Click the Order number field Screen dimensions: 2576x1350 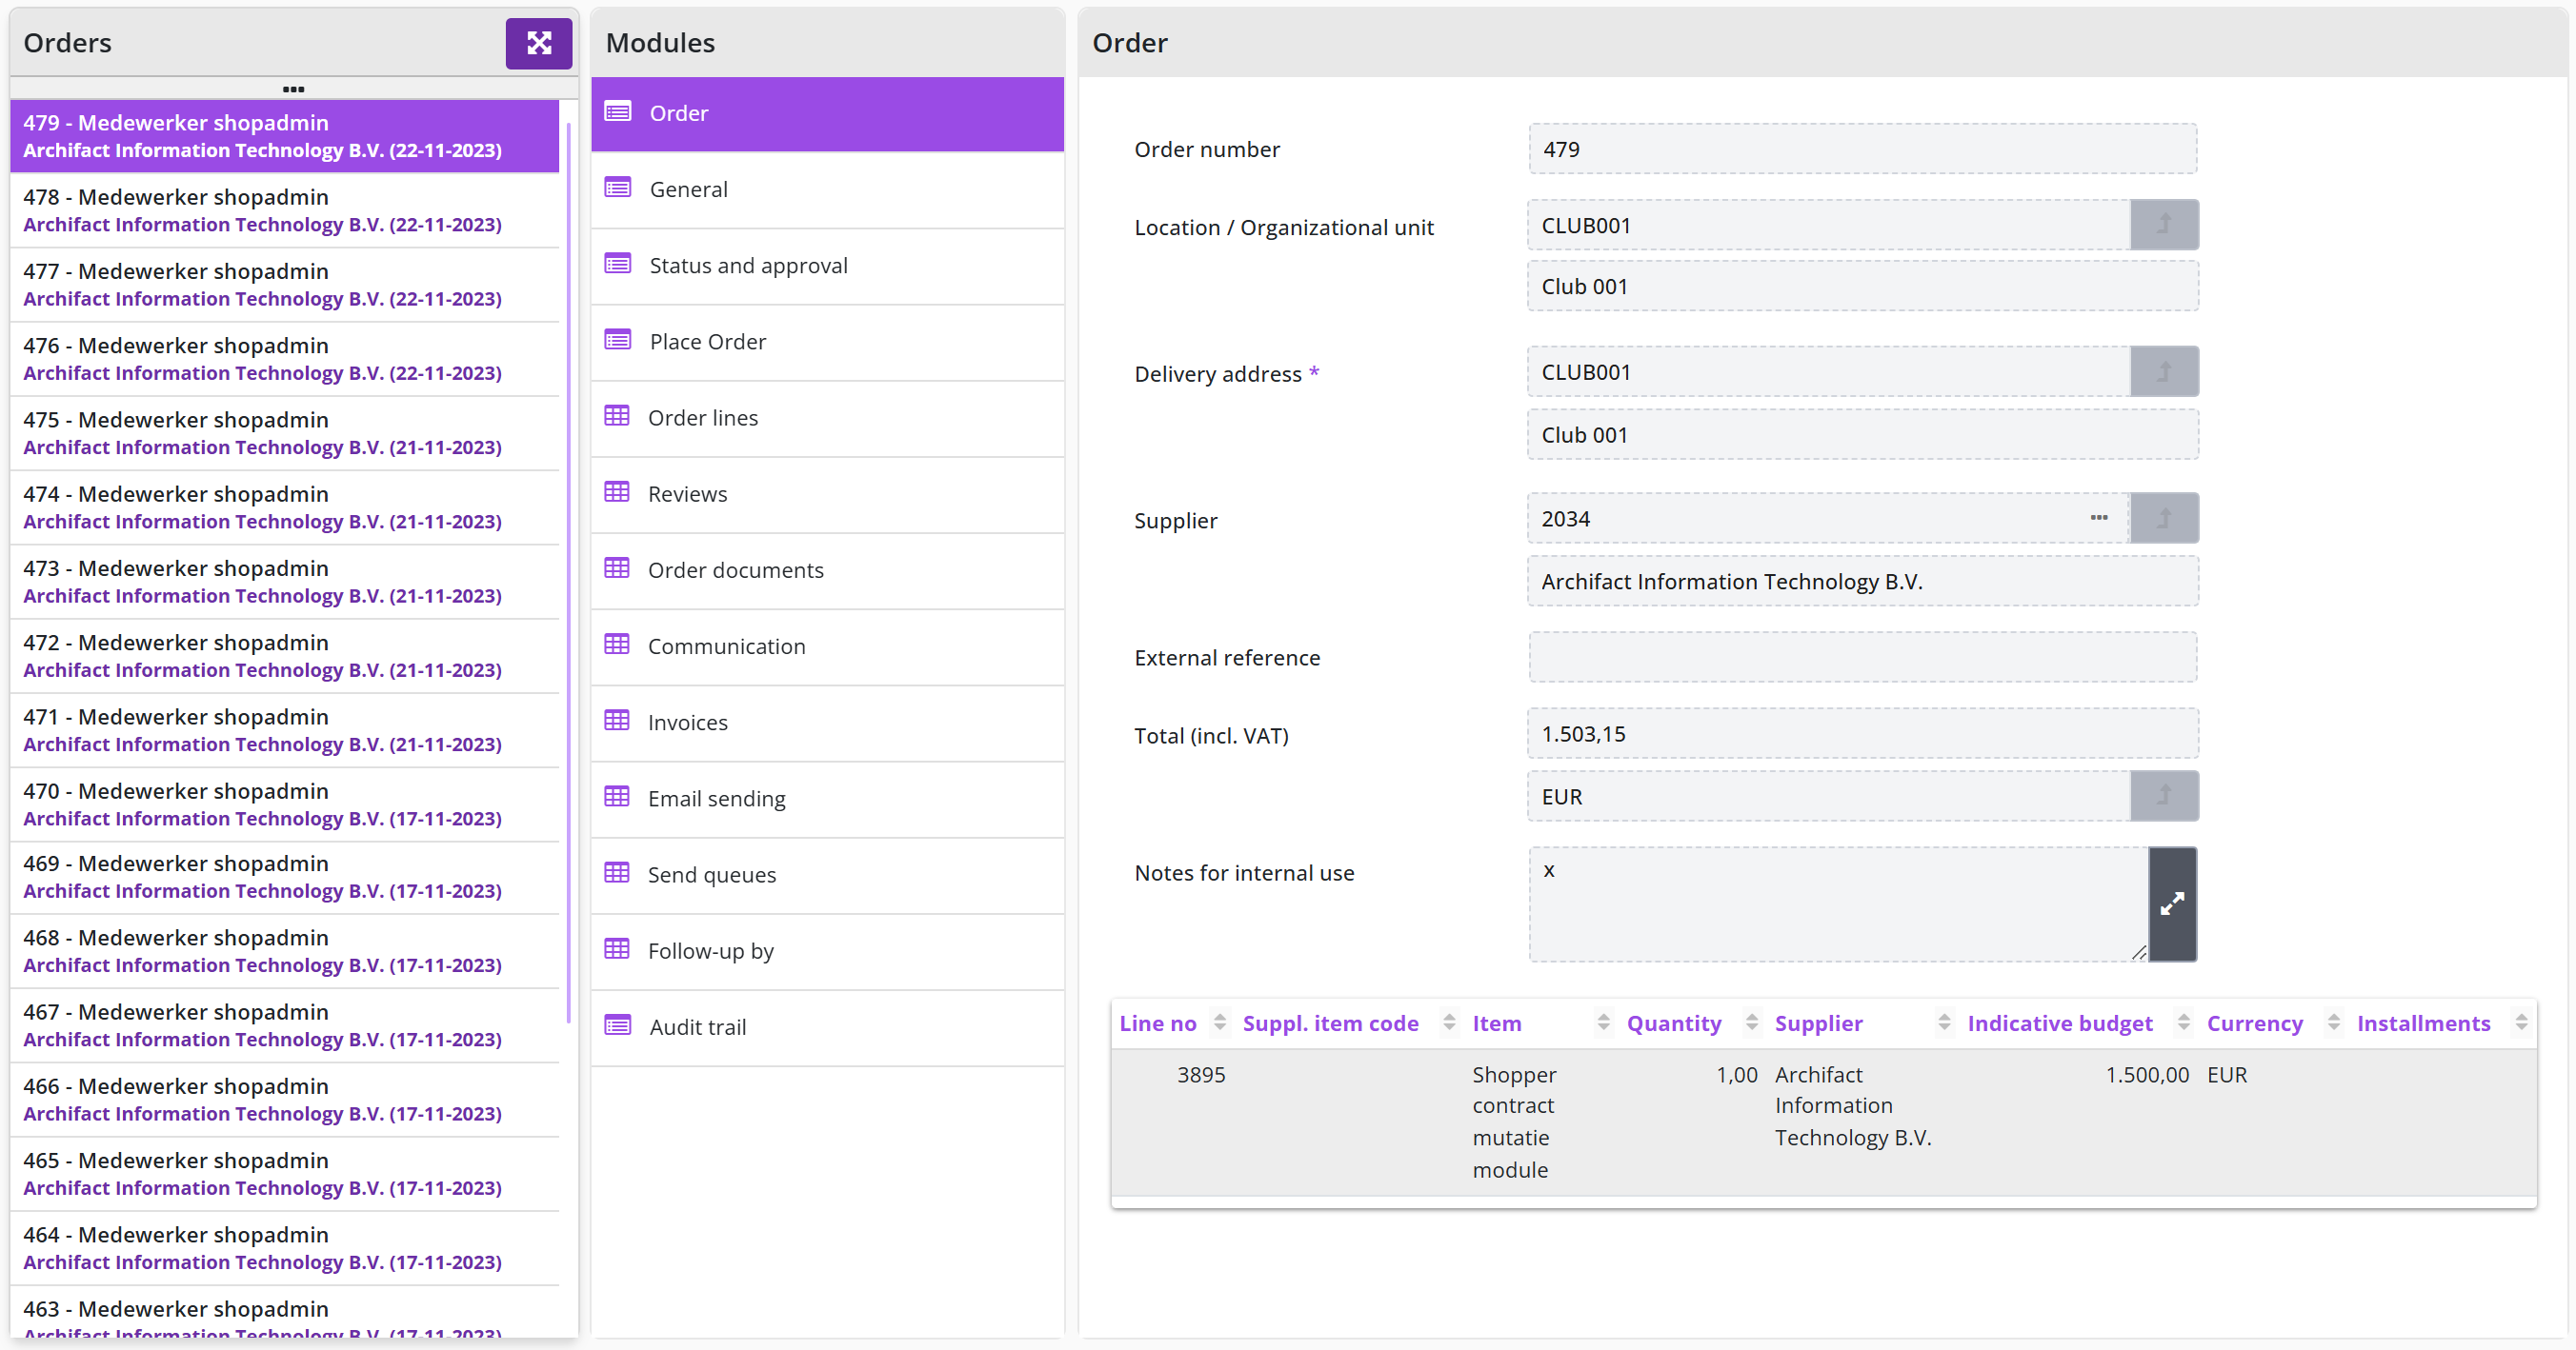[1862, 149]
